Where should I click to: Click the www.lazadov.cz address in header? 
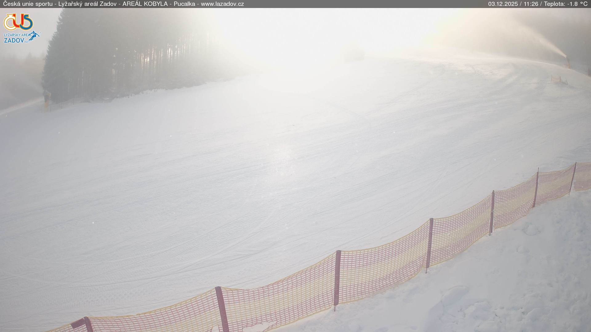click(x=222, y=4)
